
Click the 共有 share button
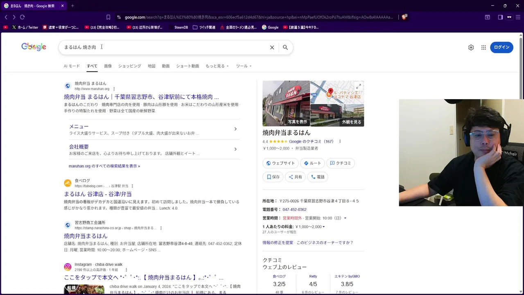pos(295,177)
